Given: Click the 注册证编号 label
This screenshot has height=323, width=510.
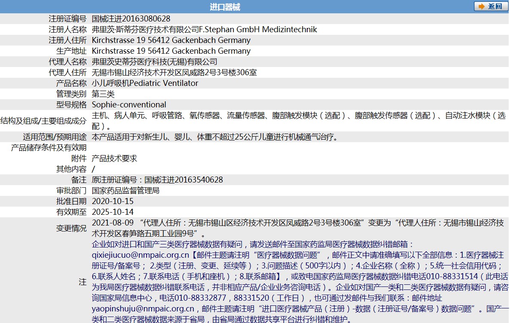Looking at the screenshot, I should (x=67, y=19).
